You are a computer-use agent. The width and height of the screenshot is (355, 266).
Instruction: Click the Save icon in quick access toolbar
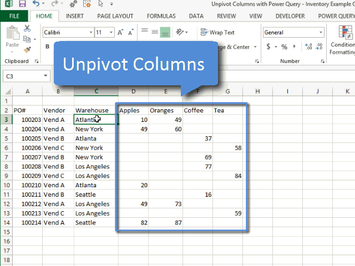click(22, 4)
